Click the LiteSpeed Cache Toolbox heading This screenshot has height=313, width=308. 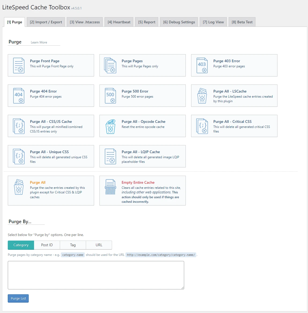36,8
